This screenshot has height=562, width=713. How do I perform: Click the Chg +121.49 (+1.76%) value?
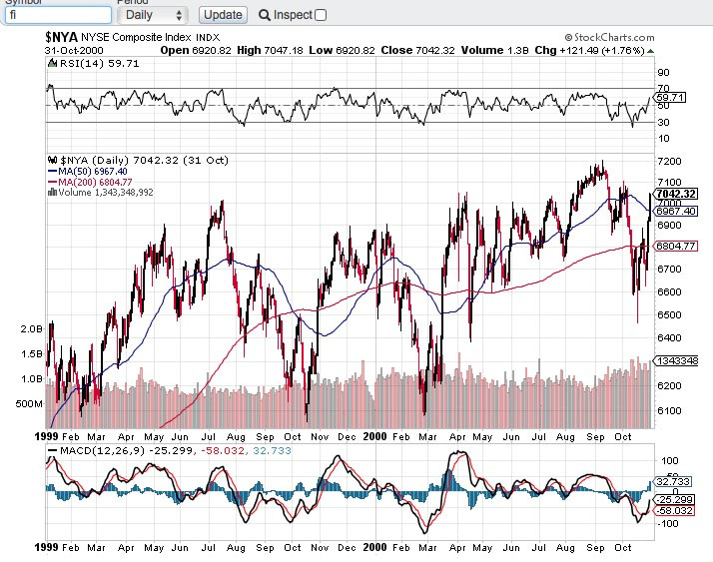pos(589,51)
